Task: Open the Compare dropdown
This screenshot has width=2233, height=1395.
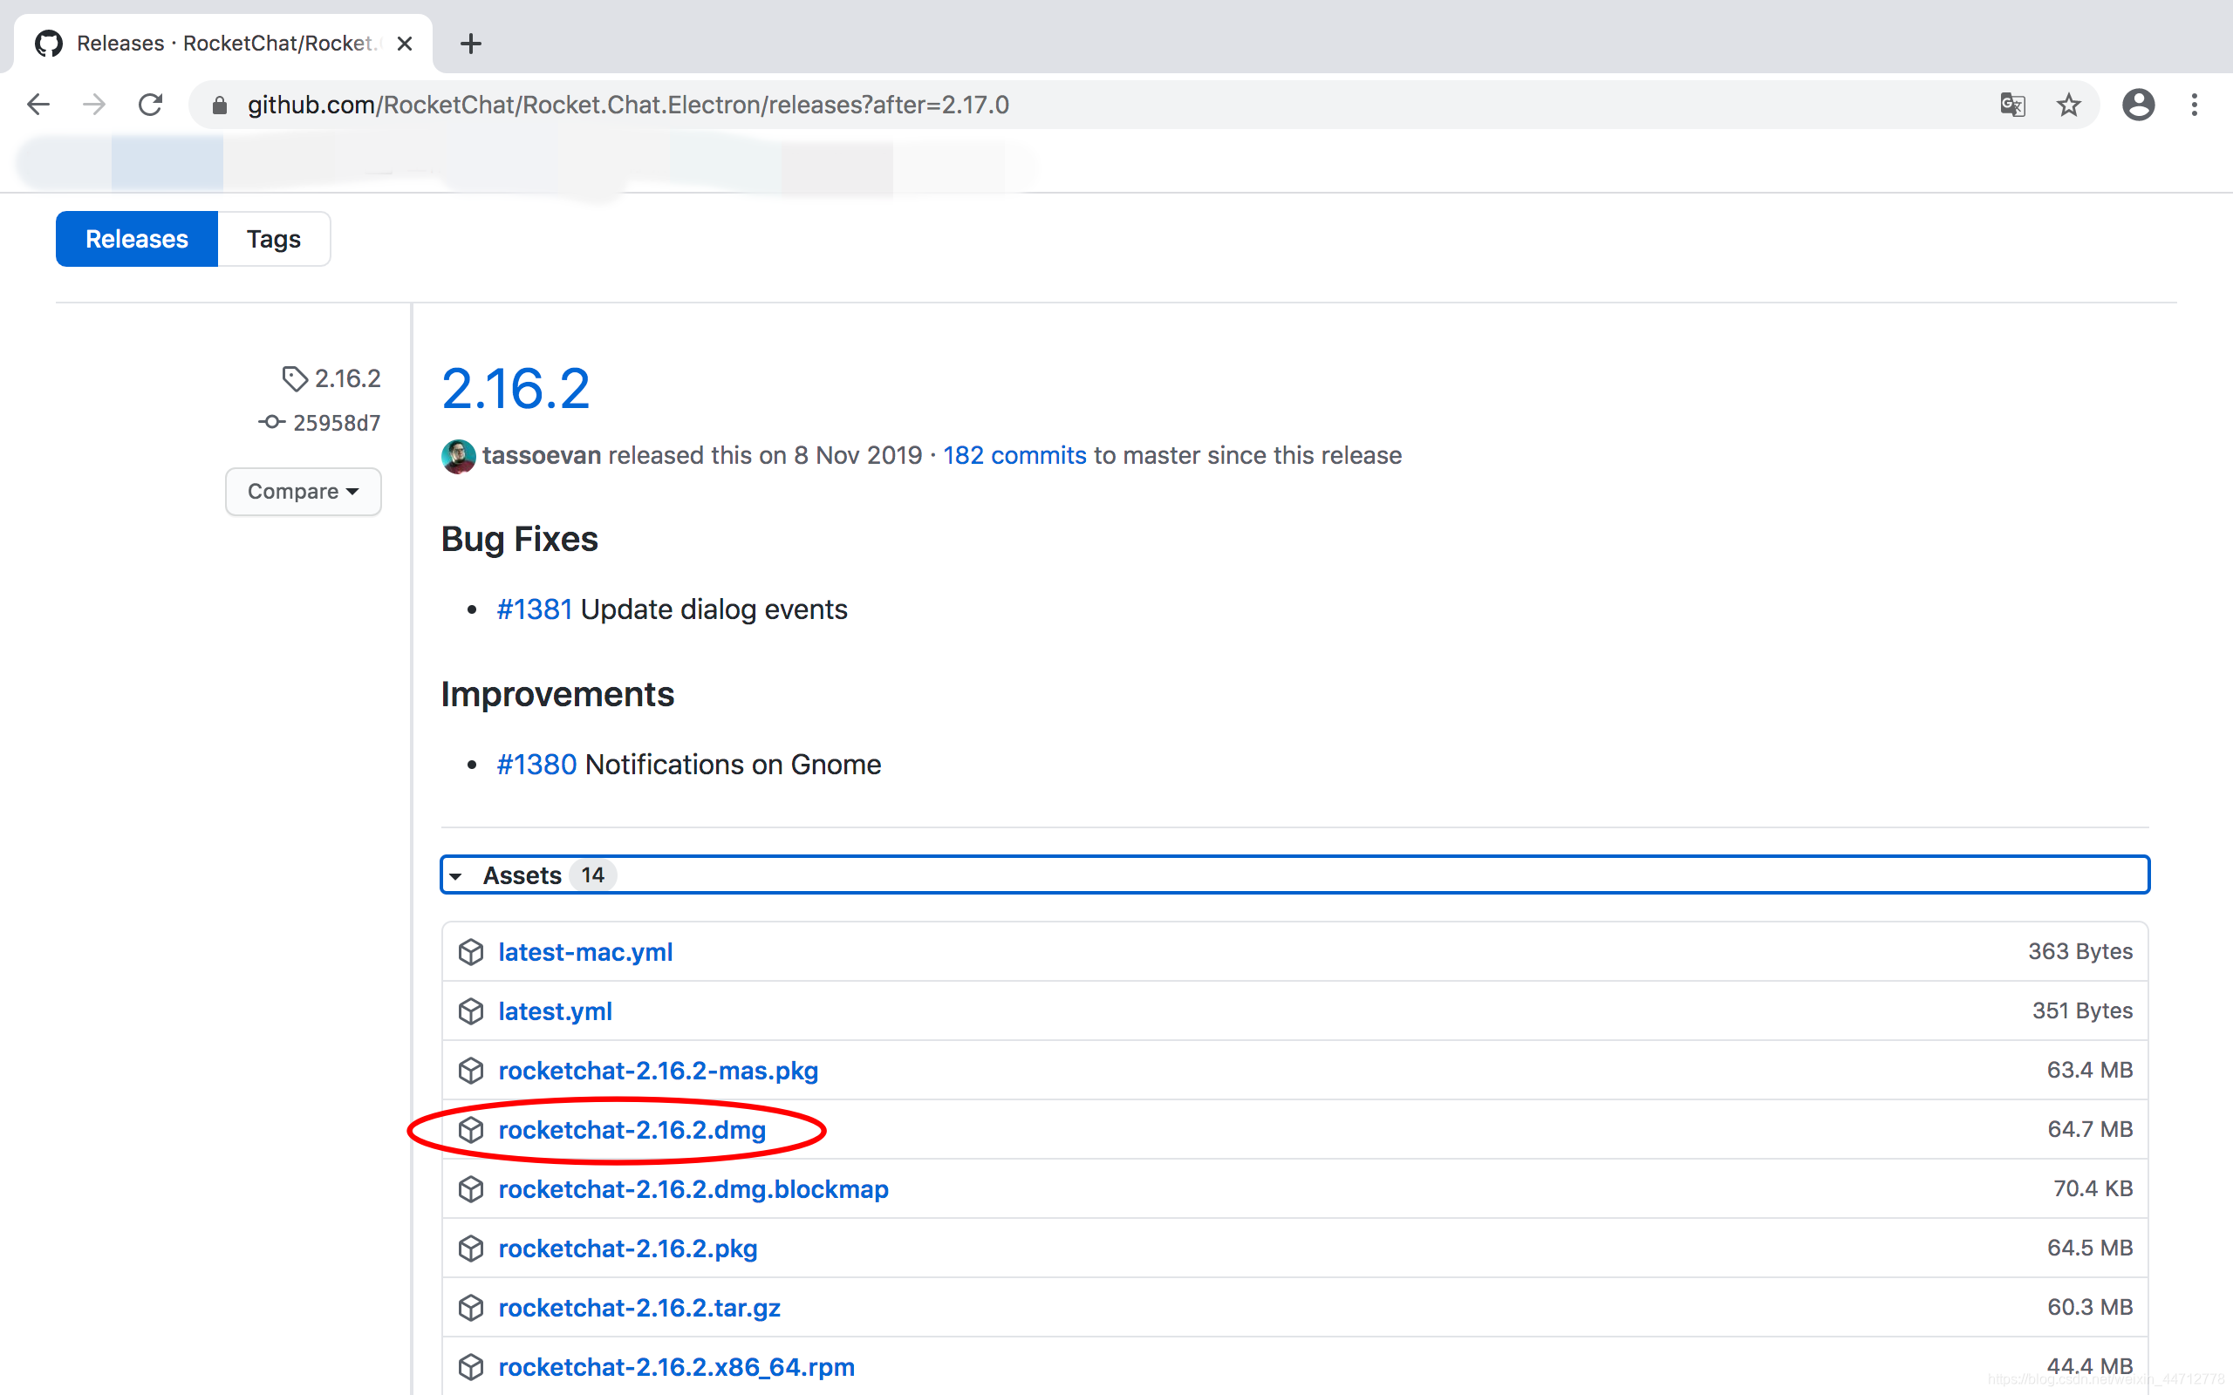Action: (303, 492)
